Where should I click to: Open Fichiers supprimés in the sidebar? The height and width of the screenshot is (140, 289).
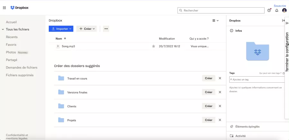point(20,75)
